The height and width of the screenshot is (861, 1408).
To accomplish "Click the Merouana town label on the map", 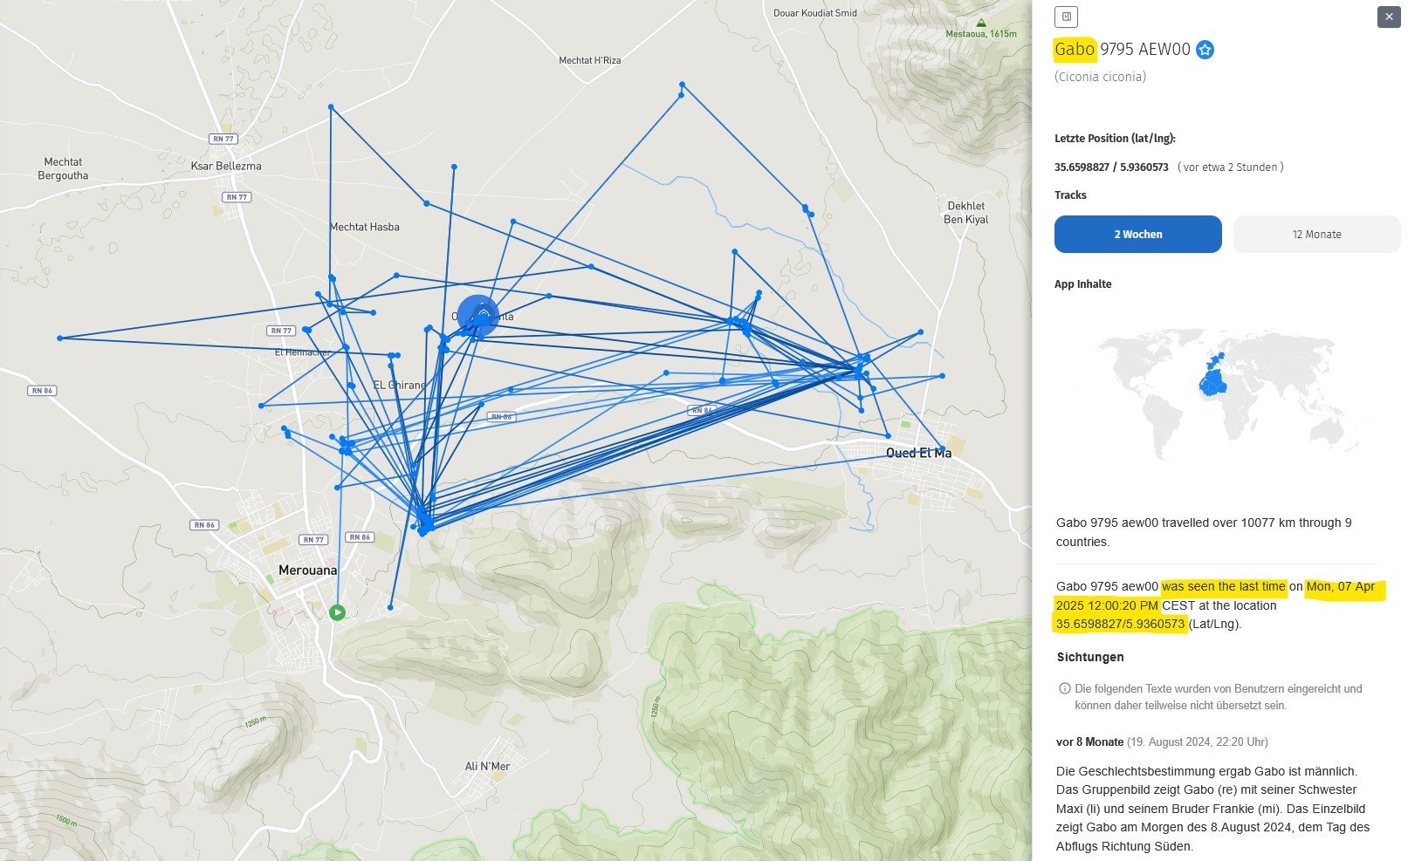I will click(307, 570).
